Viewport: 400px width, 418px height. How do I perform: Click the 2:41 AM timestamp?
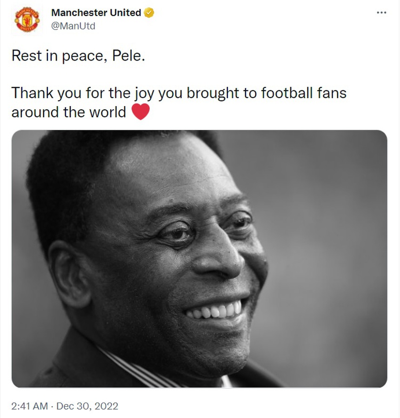(x=29, y=406)
